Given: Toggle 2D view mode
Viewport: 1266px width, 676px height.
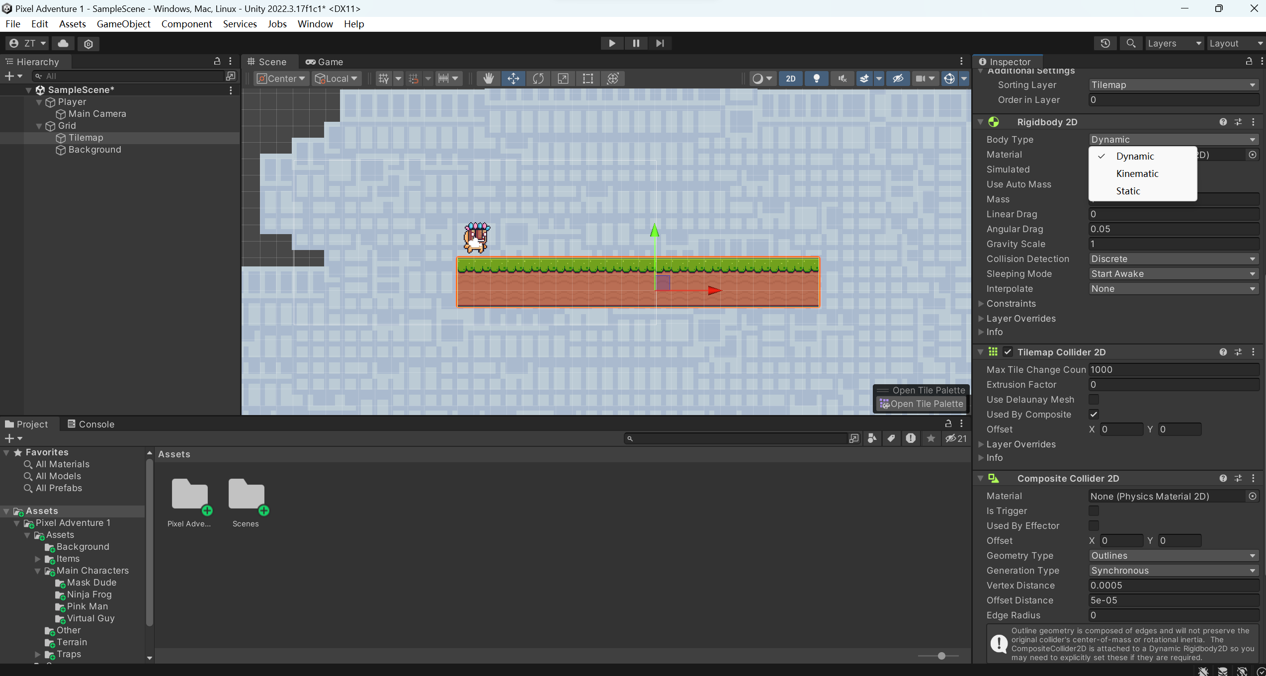Looking at the screenshot, I should click(x=790, y=79).
